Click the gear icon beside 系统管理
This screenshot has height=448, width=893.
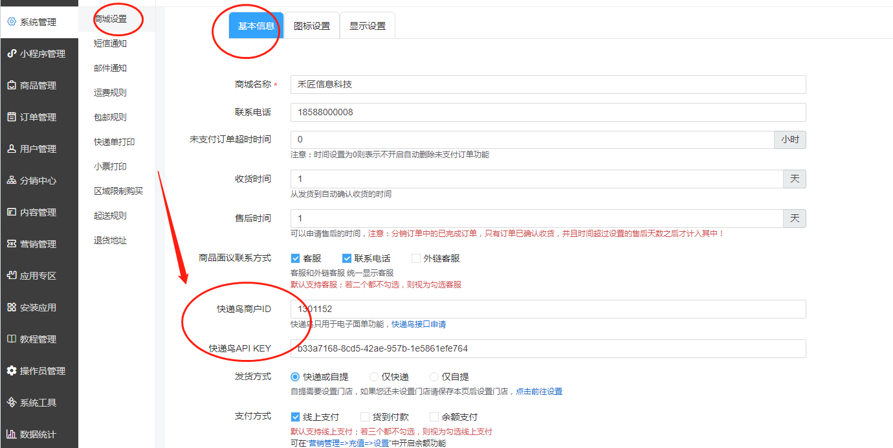(x=12, y=22)
